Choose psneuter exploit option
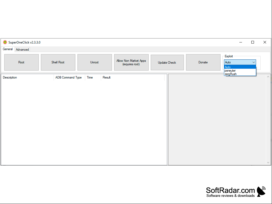 click(240, 71)
